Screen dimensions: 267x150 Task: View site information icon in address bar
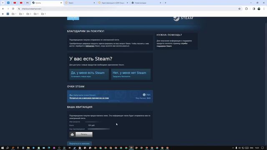pos(19,9)
